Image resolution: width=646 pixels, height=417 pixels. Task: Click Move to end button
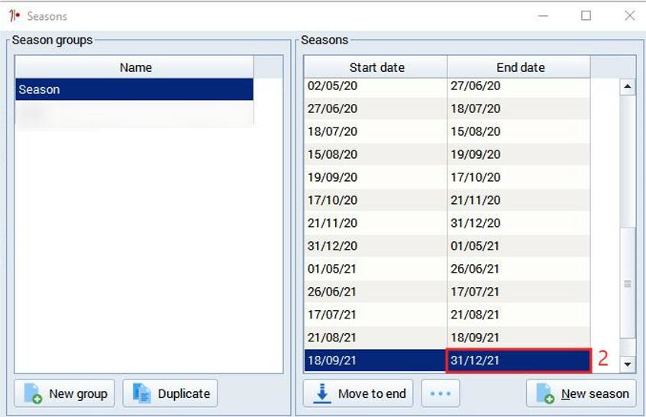pyautogui.click(x=358, y=393)
